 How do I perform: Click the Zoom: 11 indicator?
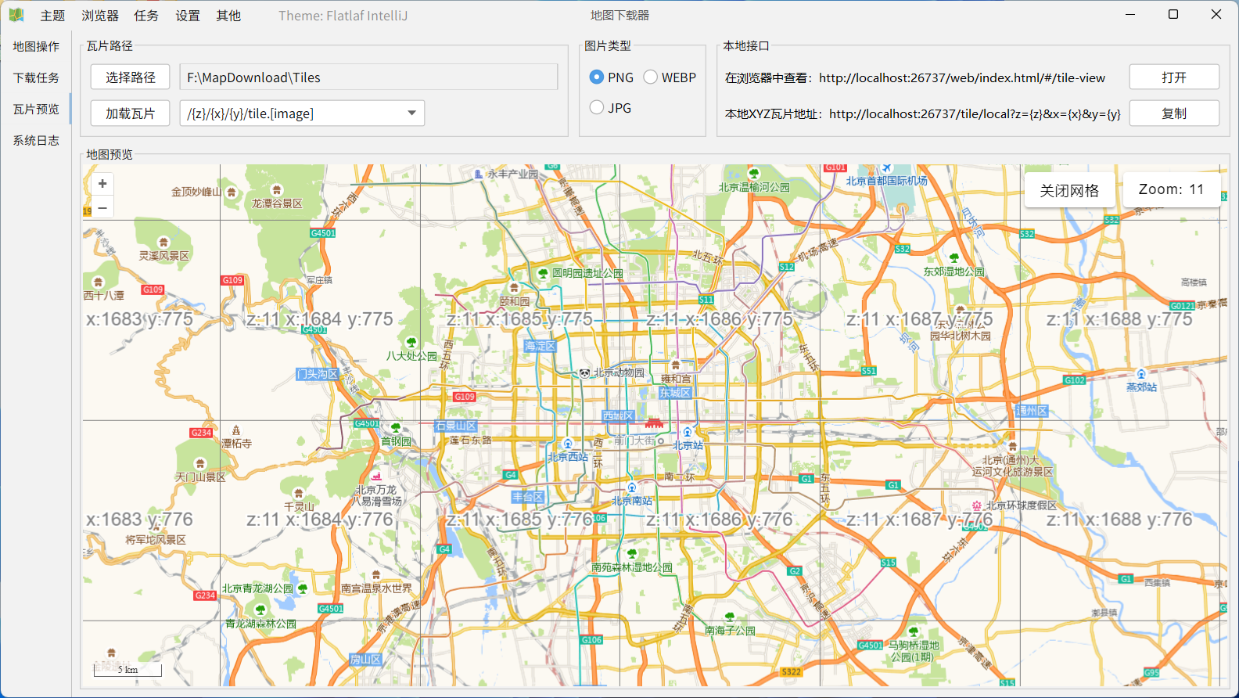pos(1171,189)
